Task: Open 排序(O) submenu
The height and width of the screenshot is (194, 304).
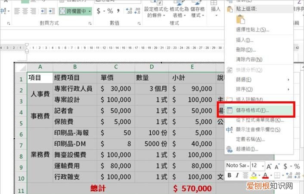Action: point(259,89)
